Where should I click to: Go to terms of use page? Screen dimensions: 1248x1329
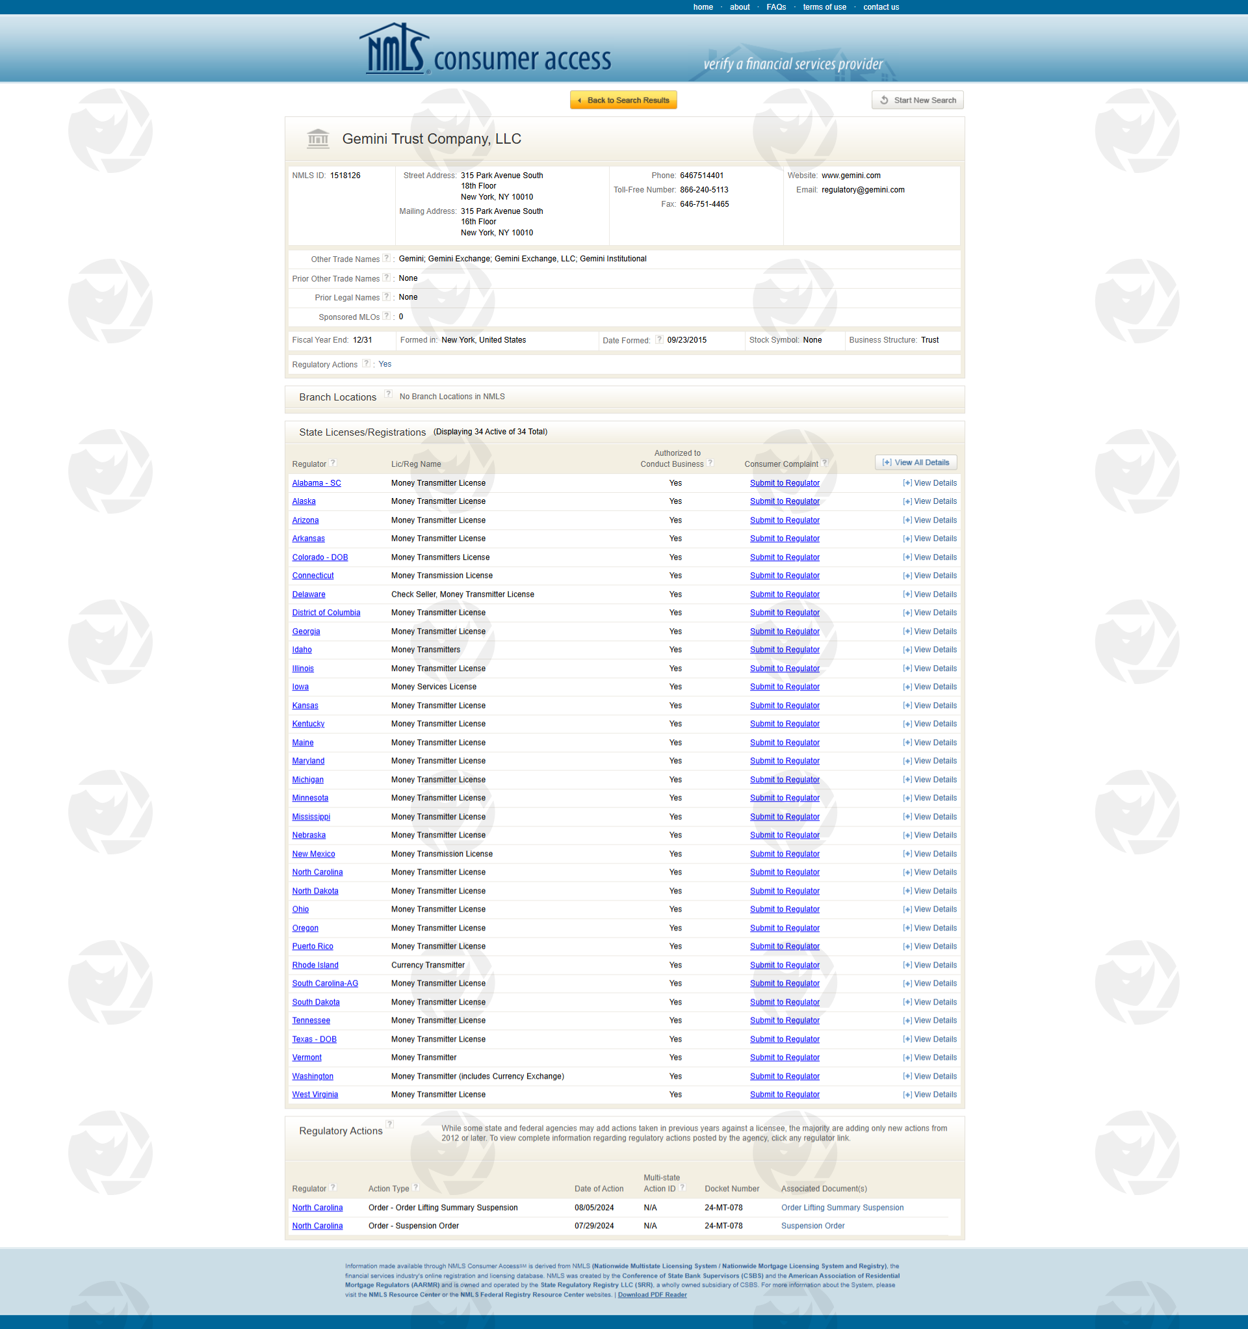pyautogui.click(x=824, y=7)
